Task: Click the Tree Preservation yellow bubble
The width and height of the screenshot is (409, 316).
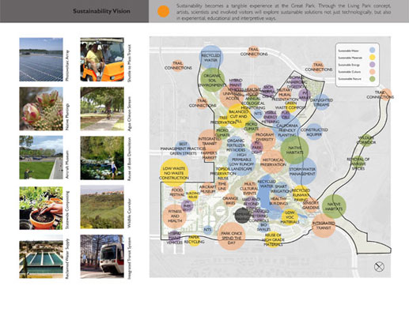Action: click(223, 120)
